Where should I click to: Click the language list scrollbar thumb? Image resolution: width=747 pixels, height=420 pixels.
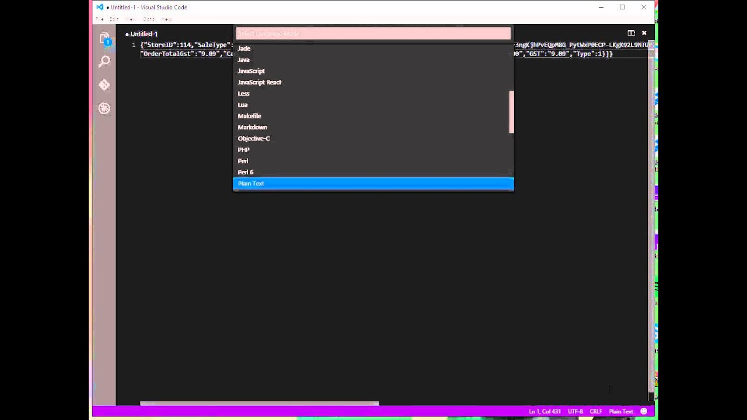point(511,112)
